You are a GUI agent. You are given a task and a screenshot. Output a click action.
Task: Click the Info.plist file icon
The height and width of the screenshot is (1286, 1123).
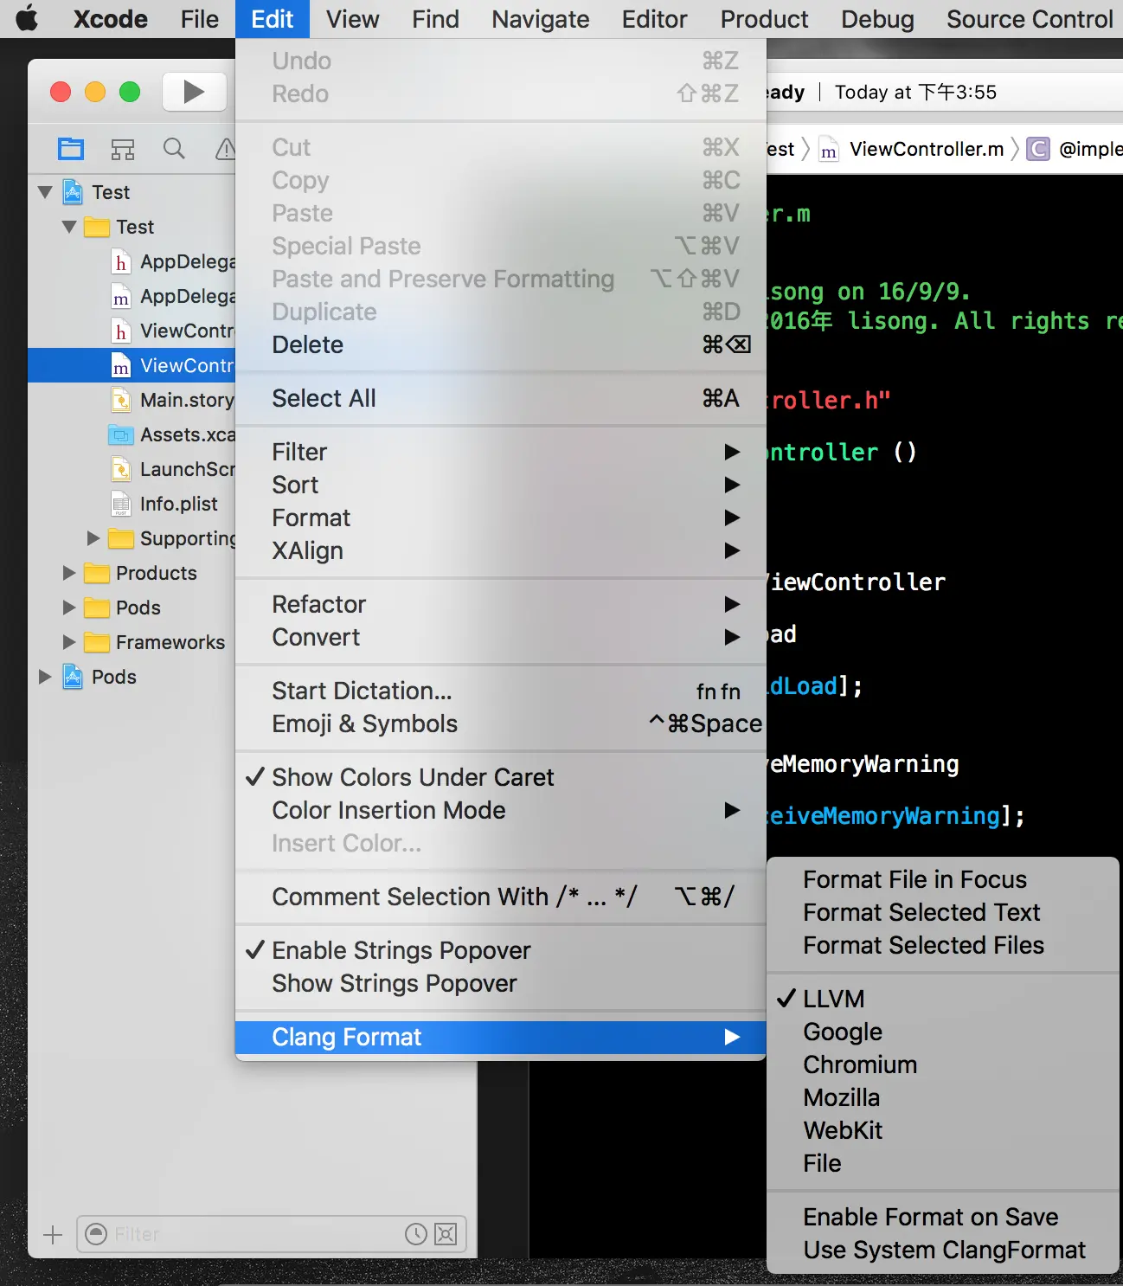(121, 504)
